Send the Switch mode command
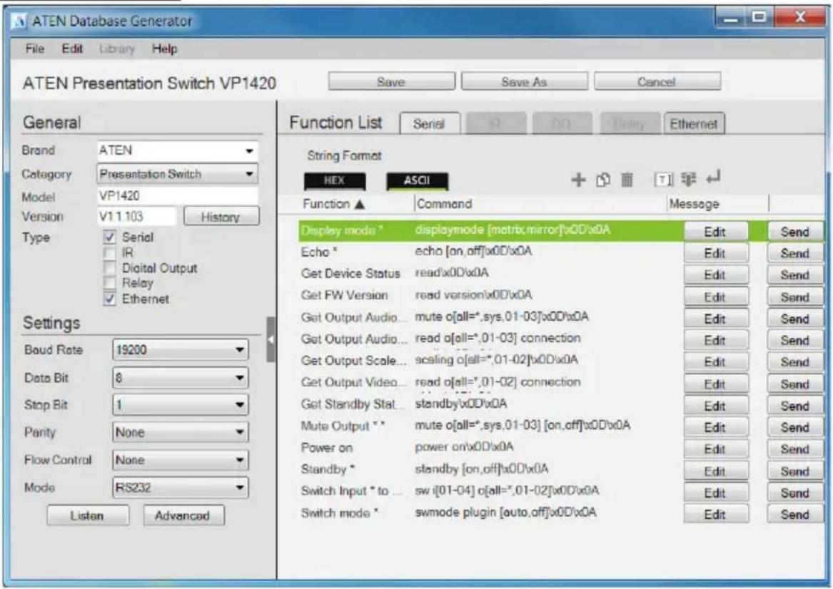Image resolution: width=833 pixels, height=589 pixels. 795,514
